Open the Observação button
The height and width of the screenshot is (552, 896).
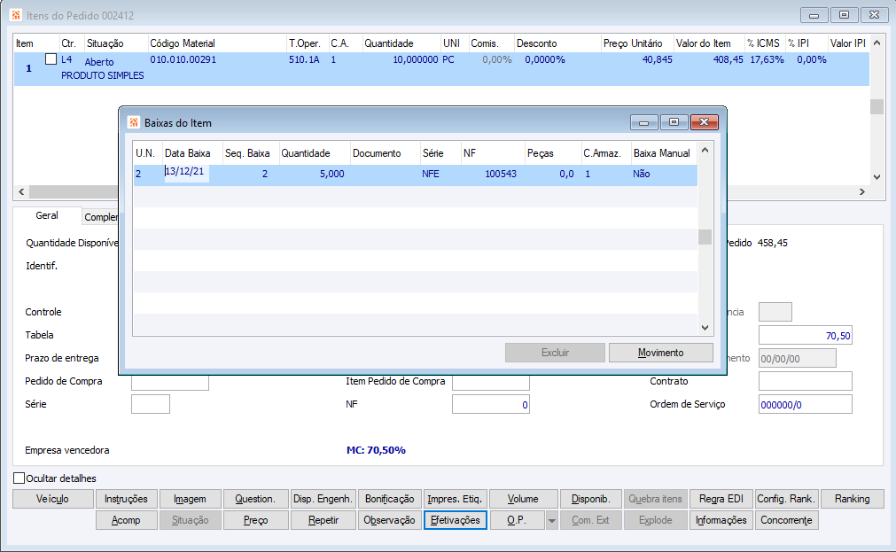click(x=390, y=521)
